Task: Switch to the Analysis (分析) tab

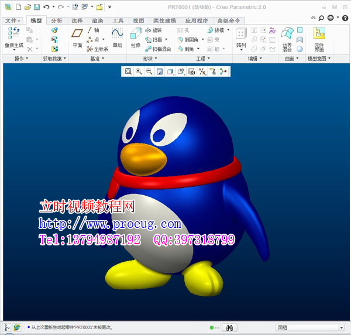Action: (x=57, y=20)
